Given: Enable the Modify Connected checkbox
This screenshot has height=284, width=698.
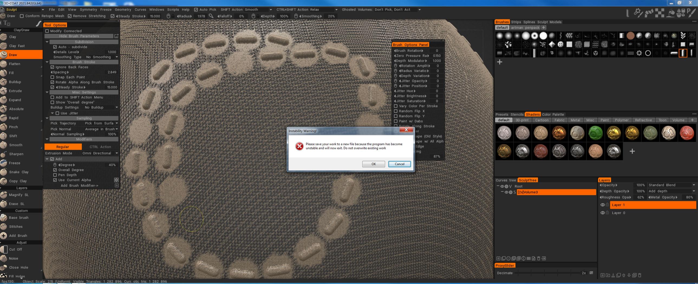Looking at the screenshot, I should [x=47, y=31].
